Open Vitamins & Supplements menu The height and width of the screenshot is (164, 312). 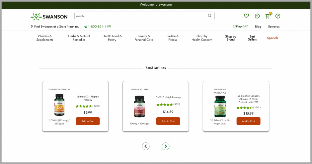tap(45, 38)
